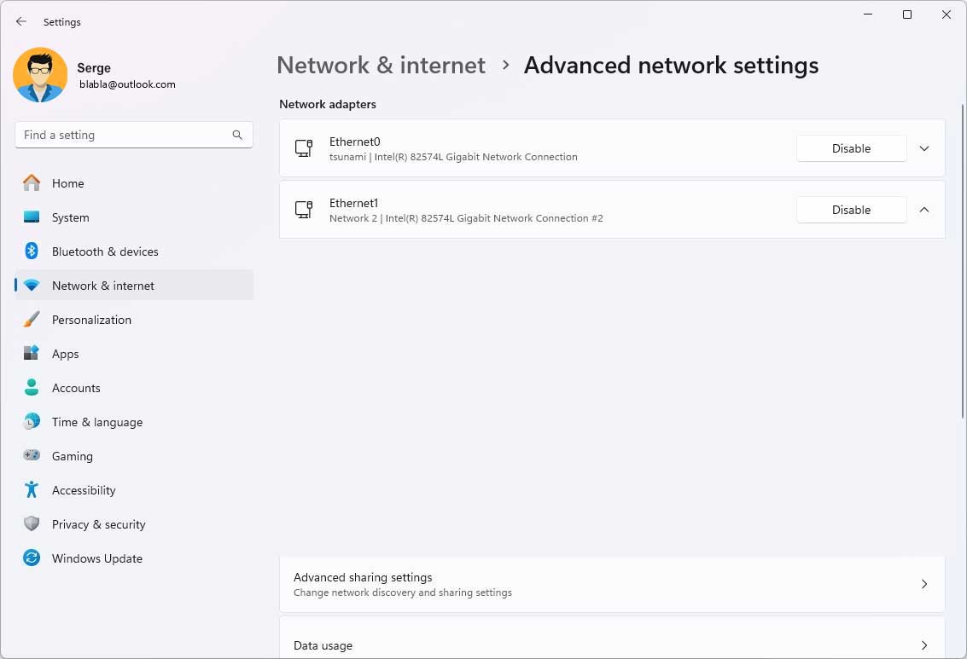
Task: Disable the Ethernet1 adapter
Action: (851, 210)
